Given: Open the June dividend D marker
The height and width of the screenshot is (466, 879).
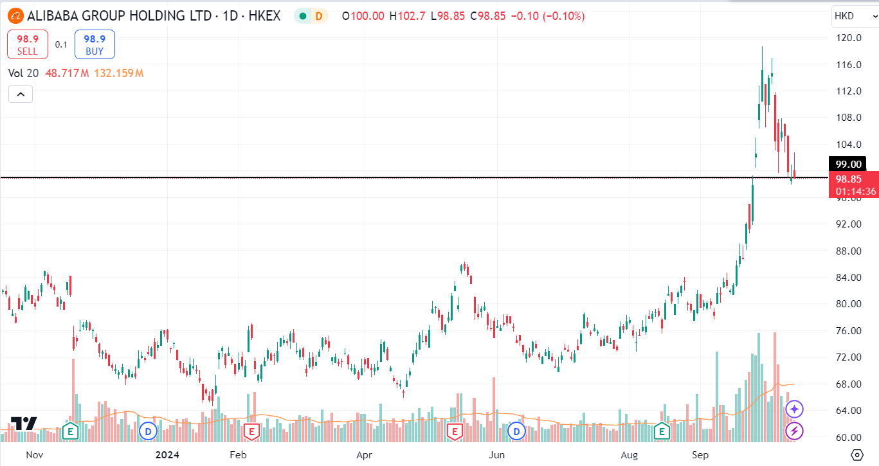Looking at the screenshot, I should coord(517,431).
